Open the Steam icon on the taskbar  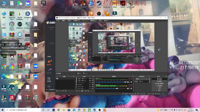click(94, 110)
